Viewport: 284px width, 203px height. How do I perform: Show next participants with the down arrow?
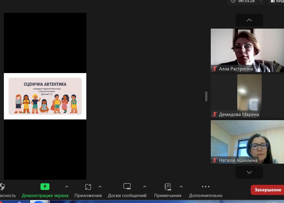[249, 172]
